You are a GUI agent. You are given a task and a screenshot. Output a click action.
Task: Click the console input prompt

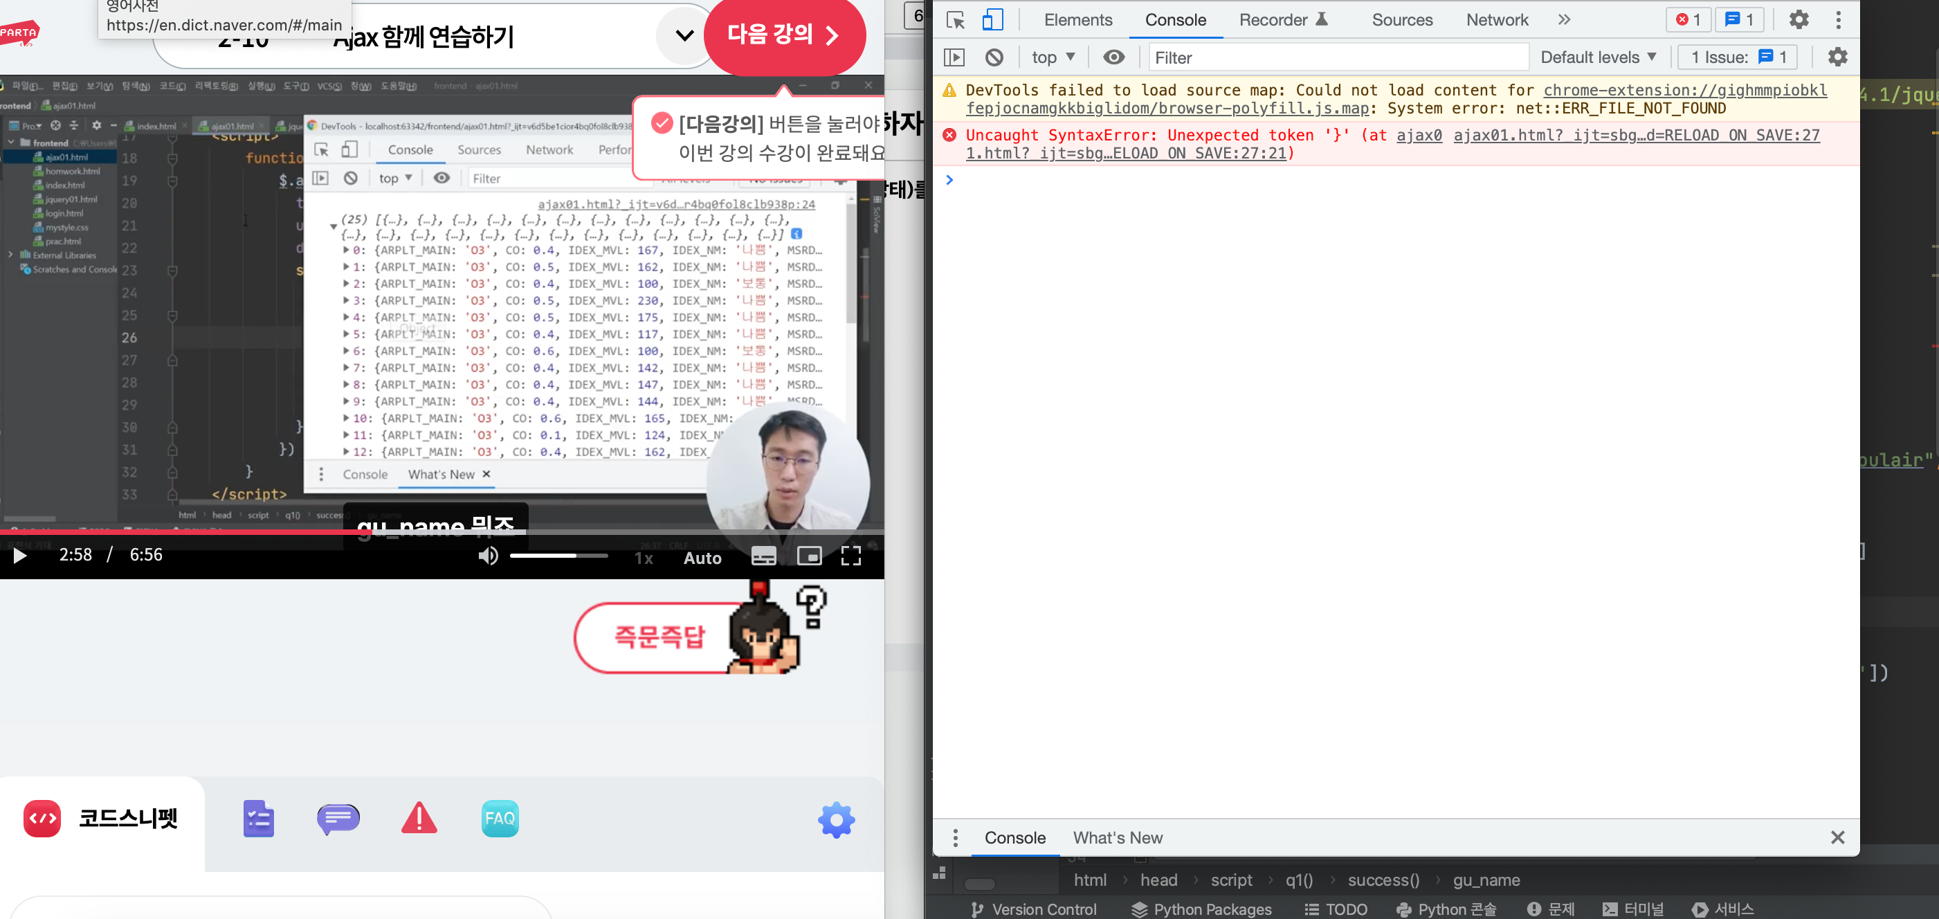pos(1396,180)
